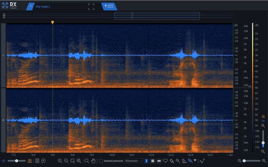Switch to the Pro Tools 1 tab

(43, 6)
